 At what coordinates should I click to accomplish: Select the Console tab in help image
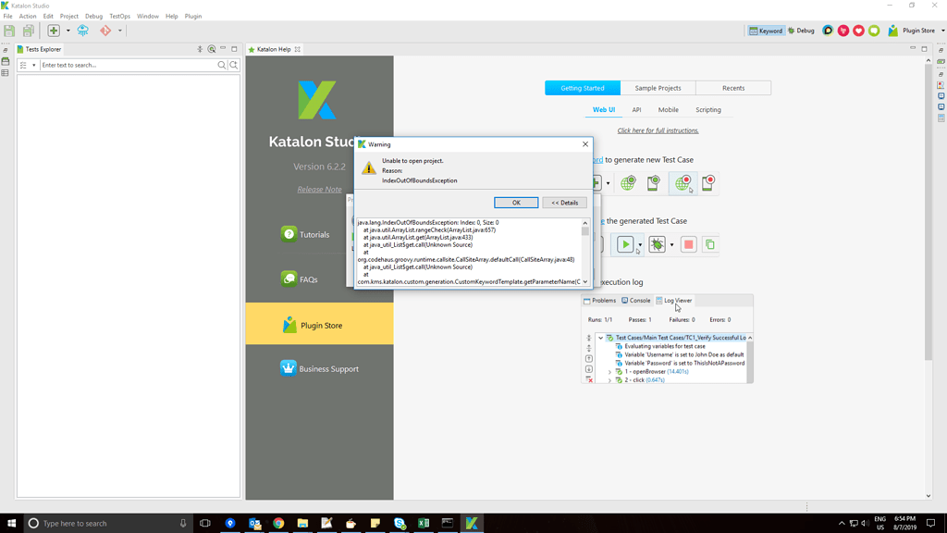636,301
